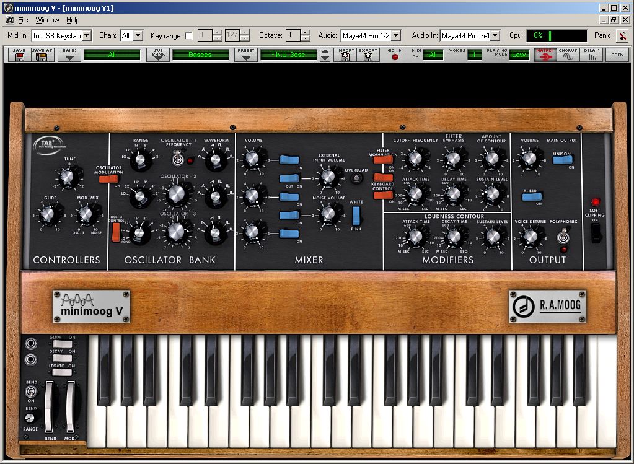Click the Cutoff Frequency knob

(415, 159)
